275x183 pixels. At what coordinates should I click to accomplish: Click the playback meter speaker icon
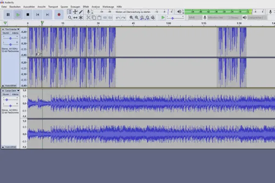[x=179, y=12]
